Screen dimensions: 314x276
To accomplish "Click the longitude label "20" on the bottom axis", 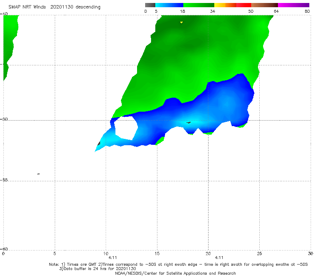I will [208, 253].
